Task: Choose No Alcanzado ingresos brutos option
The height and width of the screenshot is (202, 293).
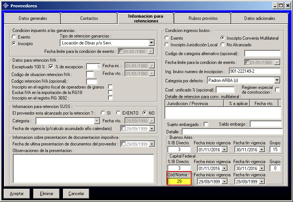Action: [223, 45]
